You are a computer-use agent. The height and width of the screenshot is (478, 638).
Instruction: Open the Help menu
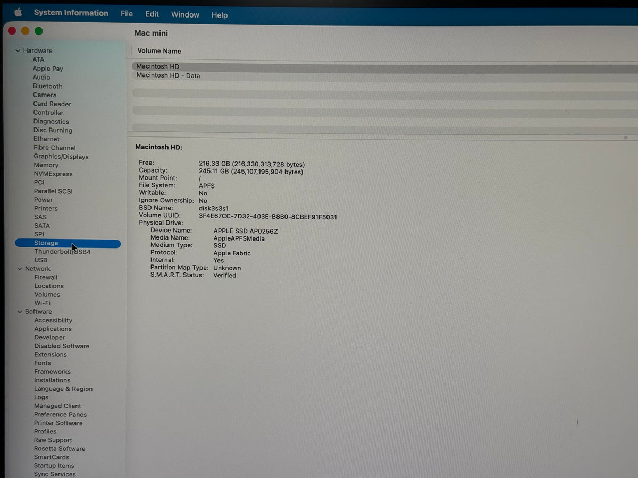[x=220, y=15]
